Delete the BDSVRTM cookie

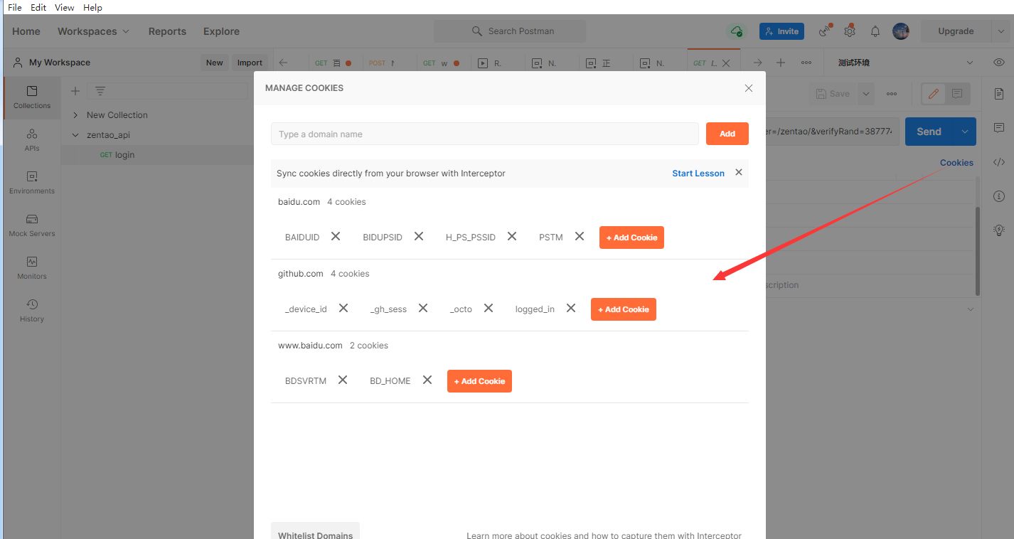(x=343, y=380)
